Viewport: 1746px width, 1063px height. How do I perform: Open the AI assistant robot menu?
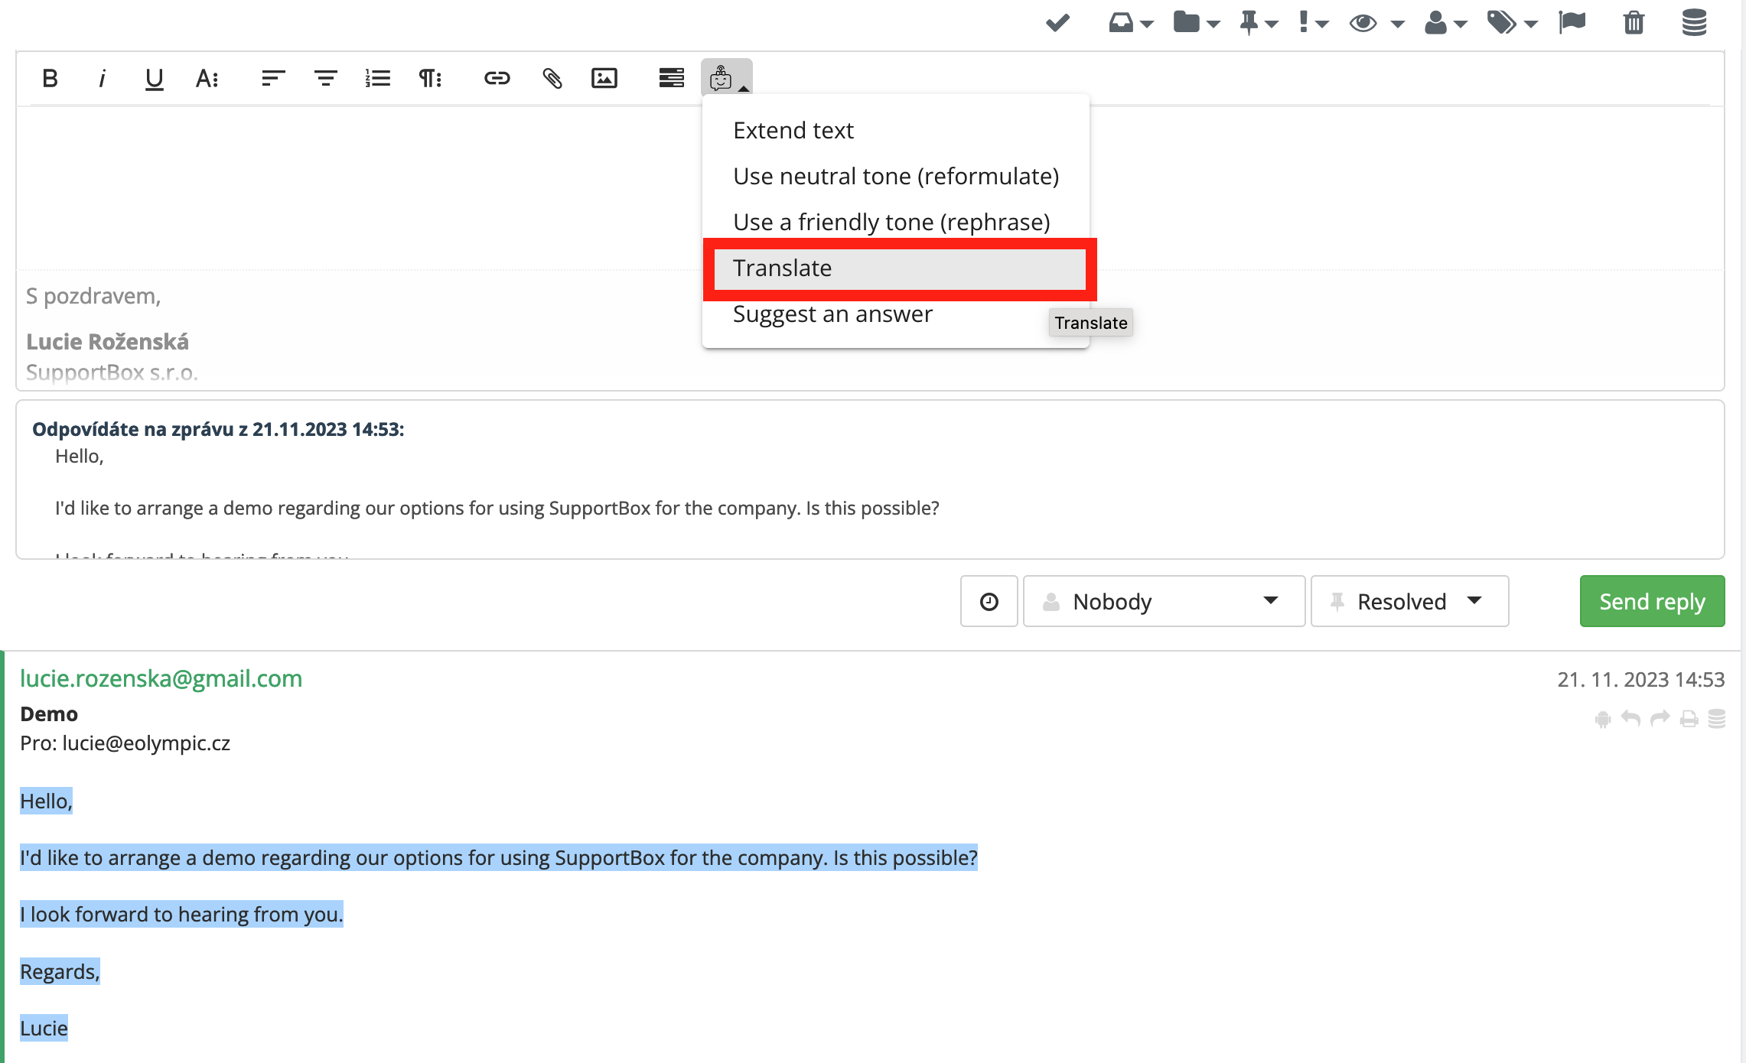point(726,78)
